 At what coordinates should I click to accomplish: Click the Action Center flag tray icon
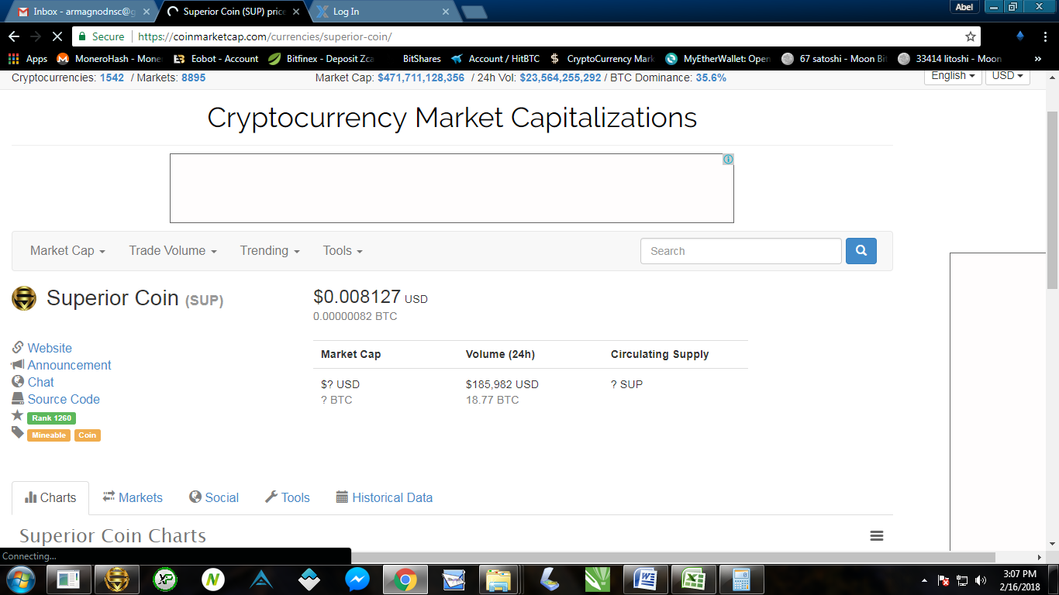(943, 580)
